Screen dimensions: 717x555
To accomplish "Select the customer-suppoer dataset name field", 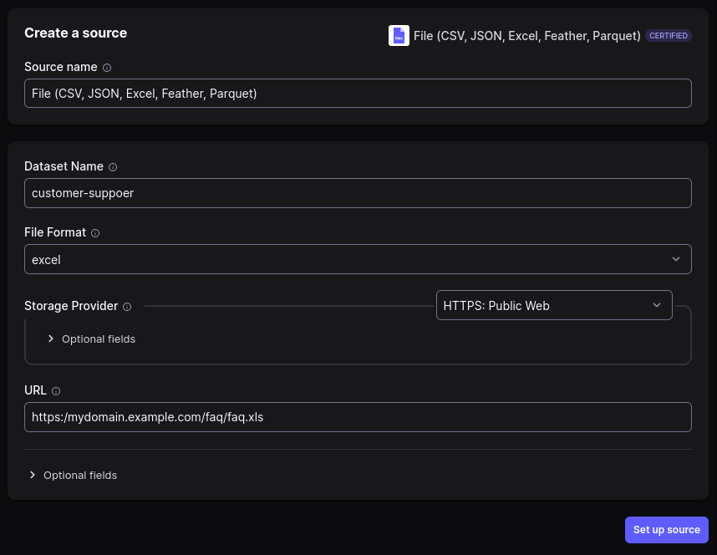I will pos(358,192).
